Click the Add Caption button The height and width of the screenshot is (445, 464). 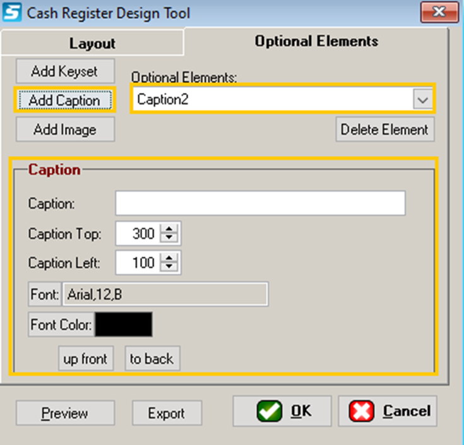click(64, 101)
